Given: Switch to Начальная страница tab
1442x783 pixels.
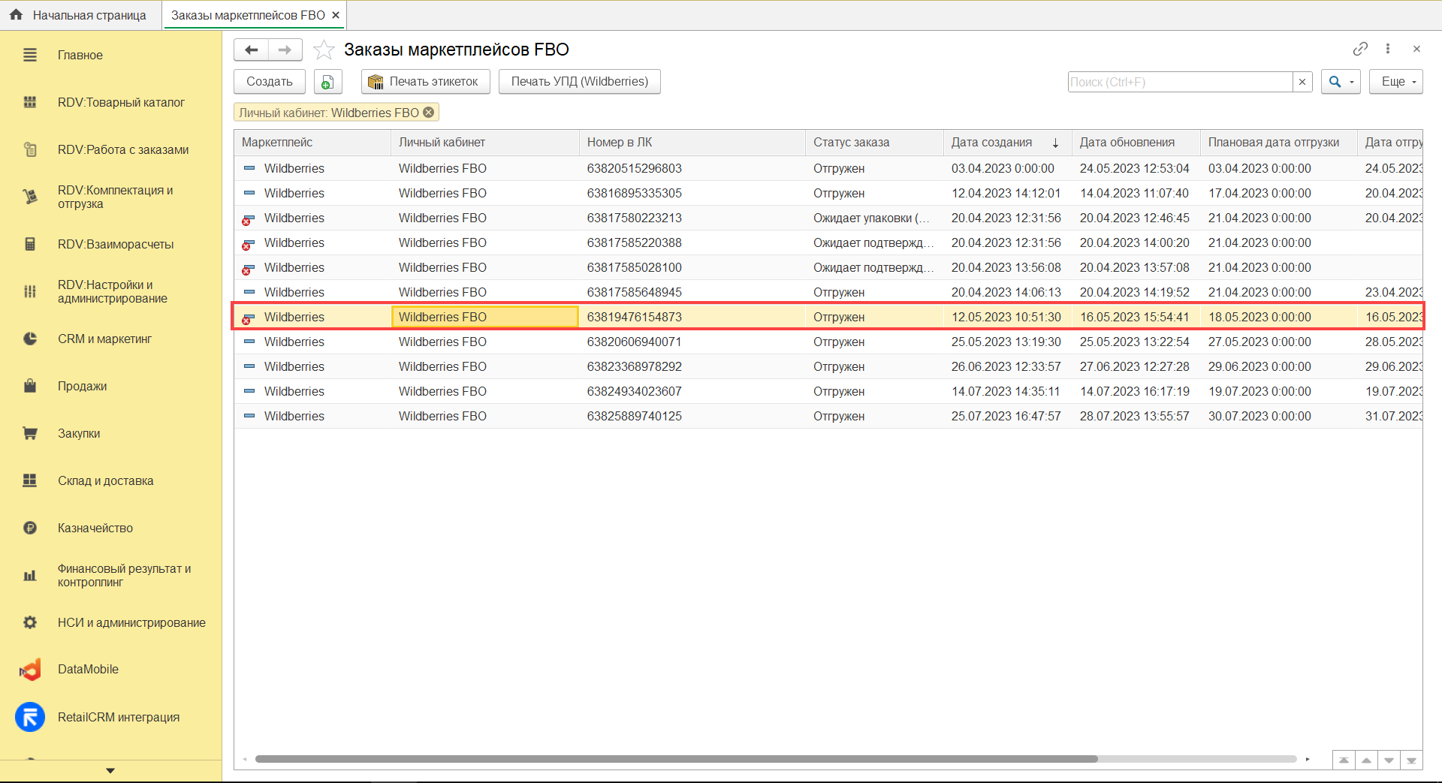Looking at the screenshot, I should 81,15.
